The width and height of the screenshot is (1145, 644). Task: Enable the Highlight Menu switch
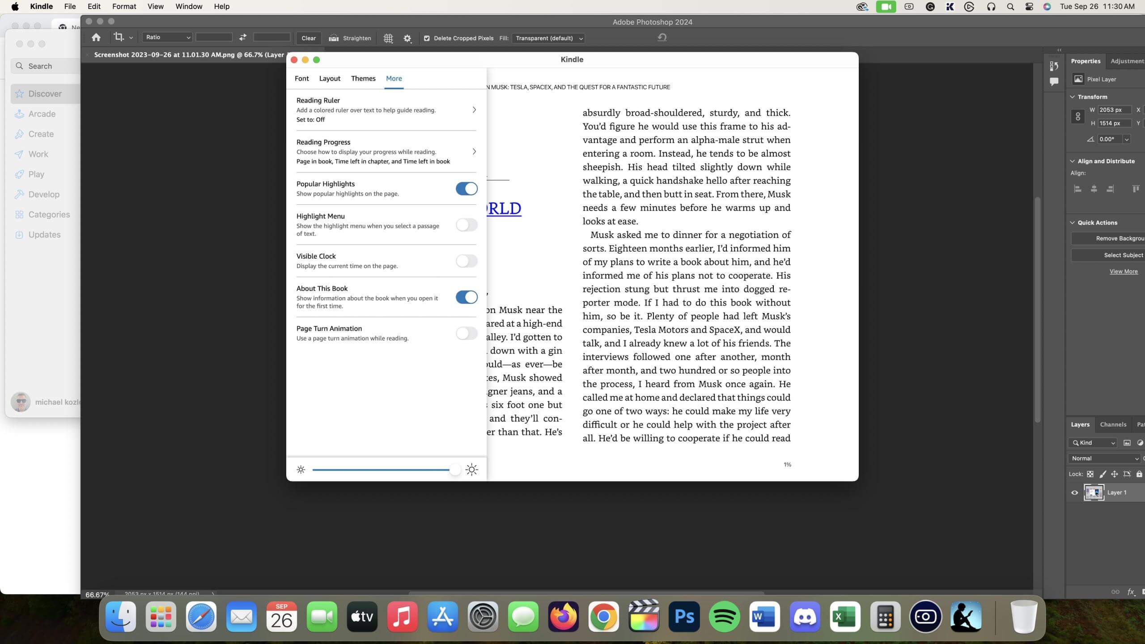point(466,225)
